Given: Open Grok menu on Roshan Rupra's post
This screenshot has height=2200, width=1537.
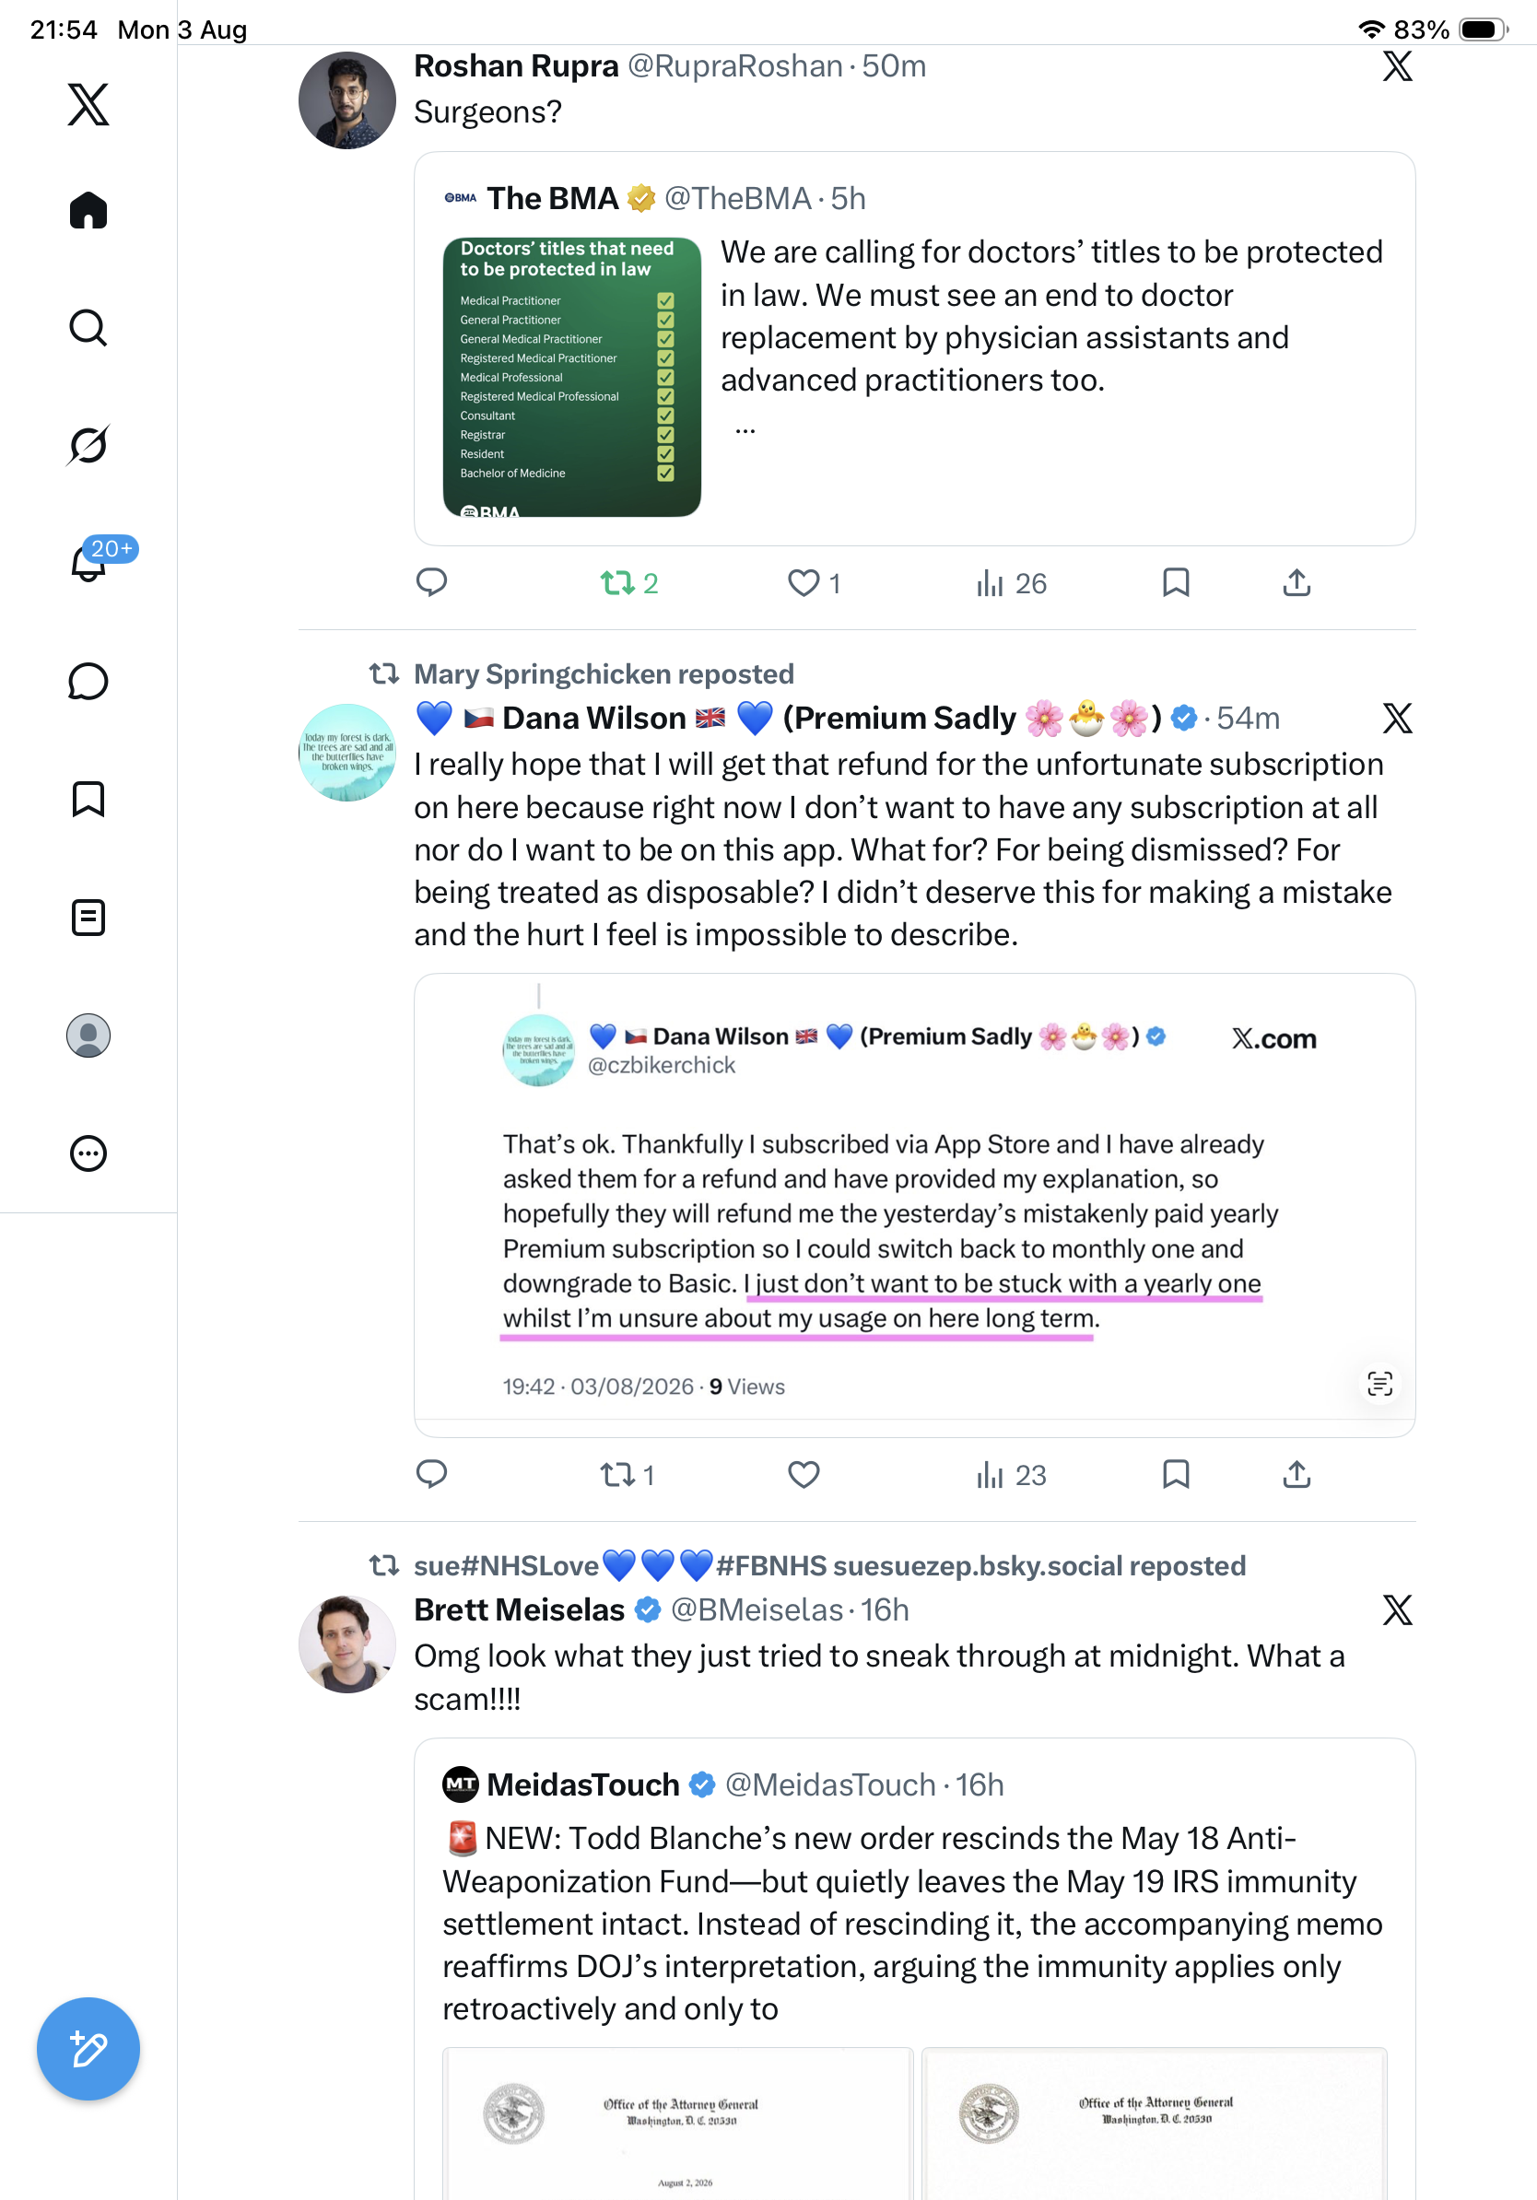Looking at the screenshot, I should click(x=1397, y=66).
